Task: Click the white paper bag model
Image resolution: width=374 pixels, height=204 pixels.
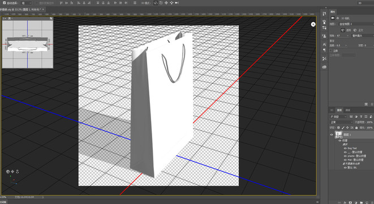Action: click(x=162, y=105)
